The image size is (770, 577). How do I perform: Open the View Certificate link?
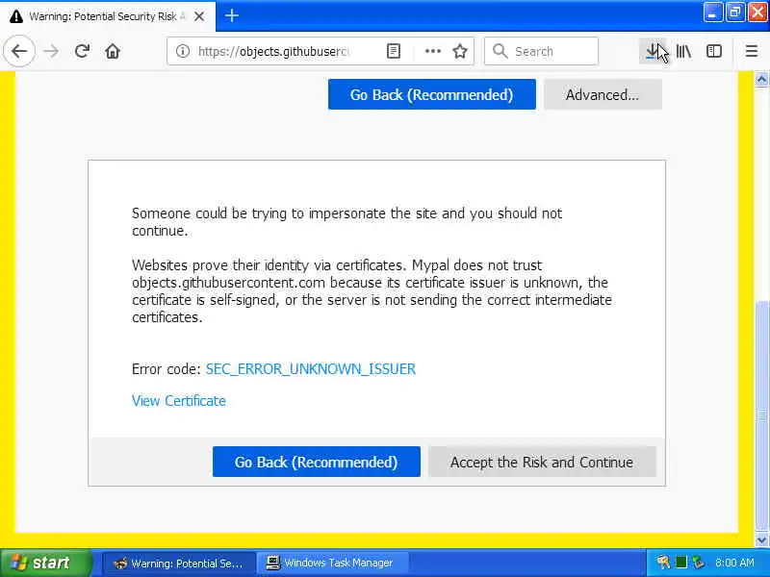pos(179,401)
